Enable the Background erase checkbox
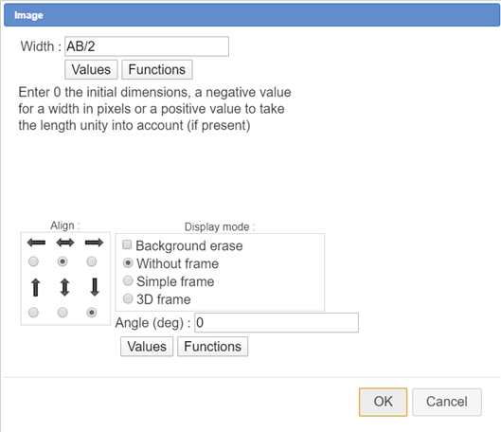Screen dimensions: 501x432 pos(127,244)
